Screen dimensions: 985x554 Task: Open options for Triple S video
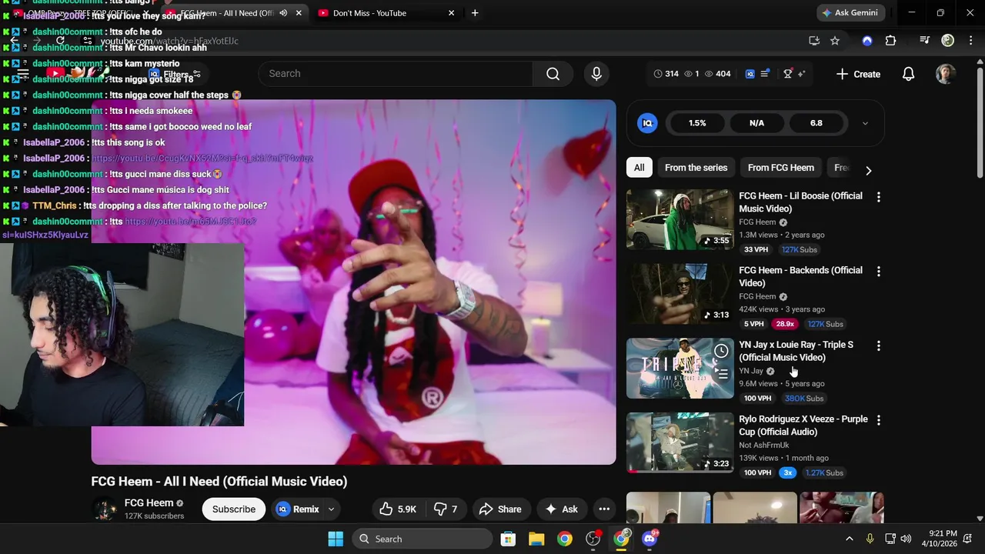point(878,346)
